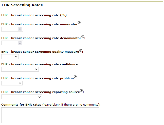Open the screening rate problem dropdown

12,83
